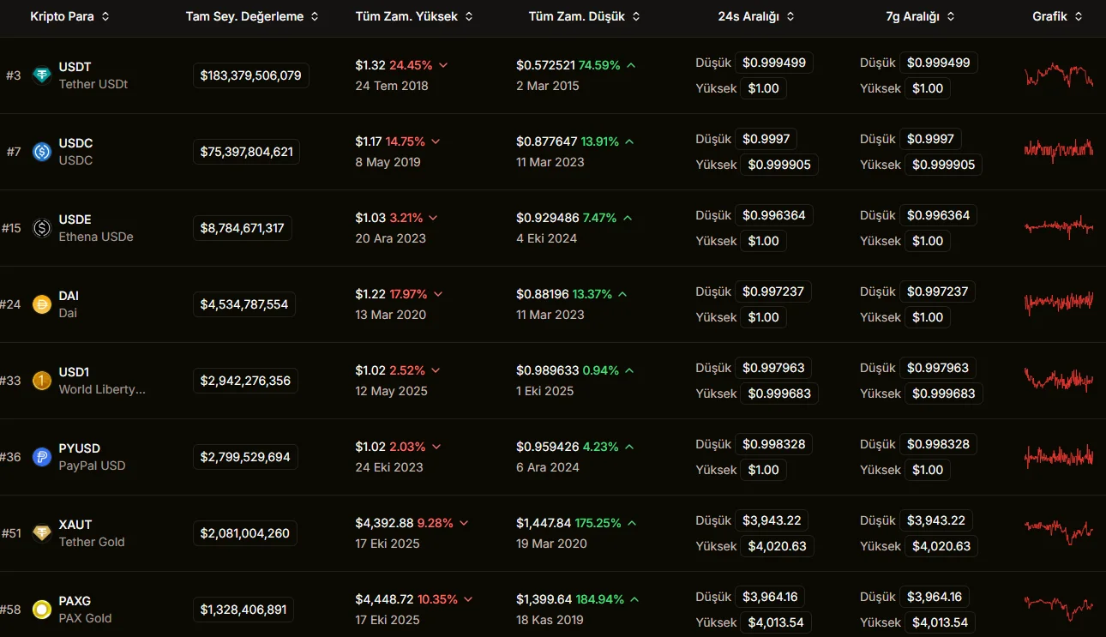Click the PAX Gold coin icon
This screenshot has width=1106, height=637.
pos(41,610)
